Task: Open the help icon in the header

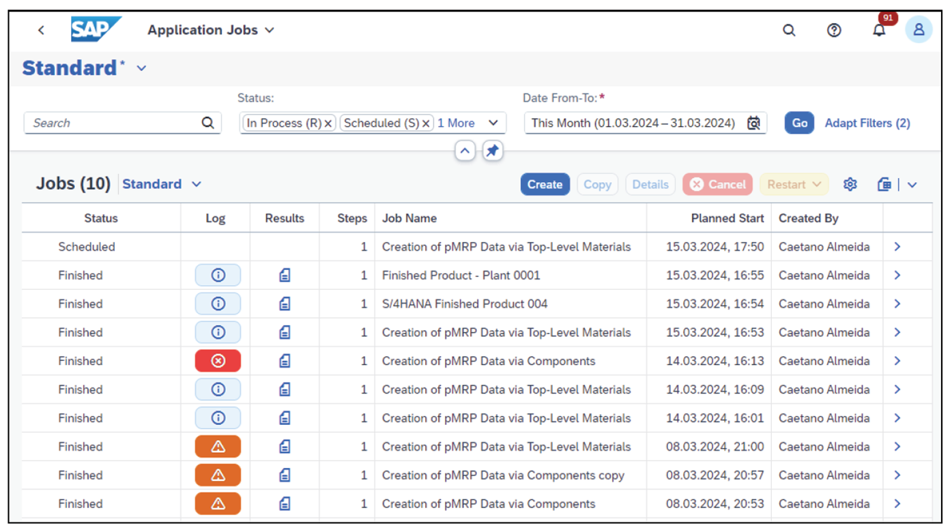Action: [834, 30]
